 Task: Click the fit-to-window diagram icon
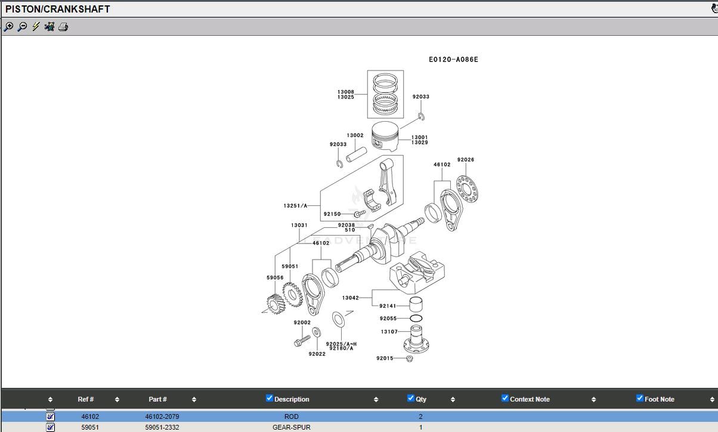click(49, 26)
